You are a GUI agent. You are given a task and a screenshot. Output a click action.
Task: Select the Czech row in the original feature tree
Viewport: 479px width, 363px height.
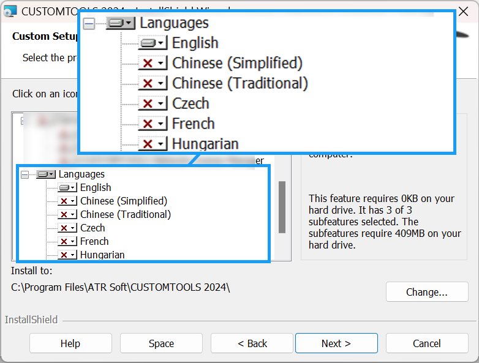coord(92,228)
